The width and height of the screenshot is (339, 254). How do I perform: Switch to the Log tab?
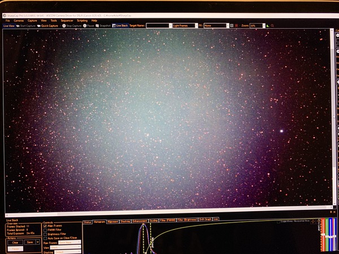coord(216,219)
